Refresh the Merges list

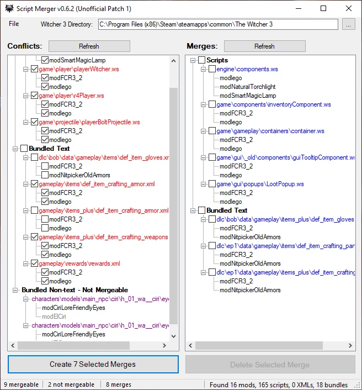(265, 46)
